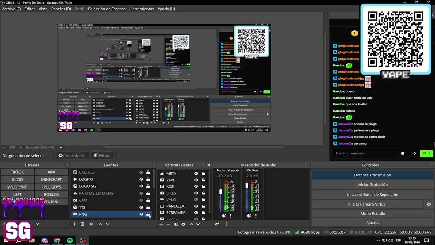This screenshot has width=435, height=245.
Task: Show the VALO vertical source
Action: pos(196,199)
